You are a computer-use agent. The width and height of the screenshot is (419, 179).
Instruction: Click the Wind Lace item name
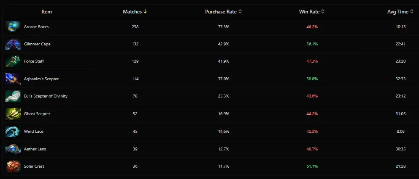pos(34,132)
